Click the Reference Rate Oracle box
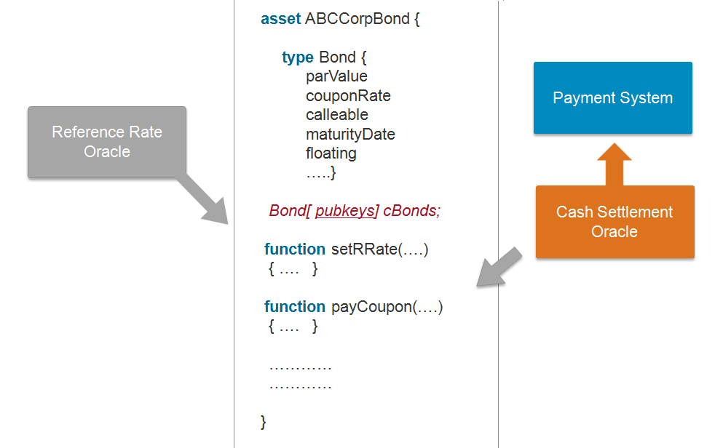Image resolution: width=723 pixels, height=448 pixels. tap(107, 143)
